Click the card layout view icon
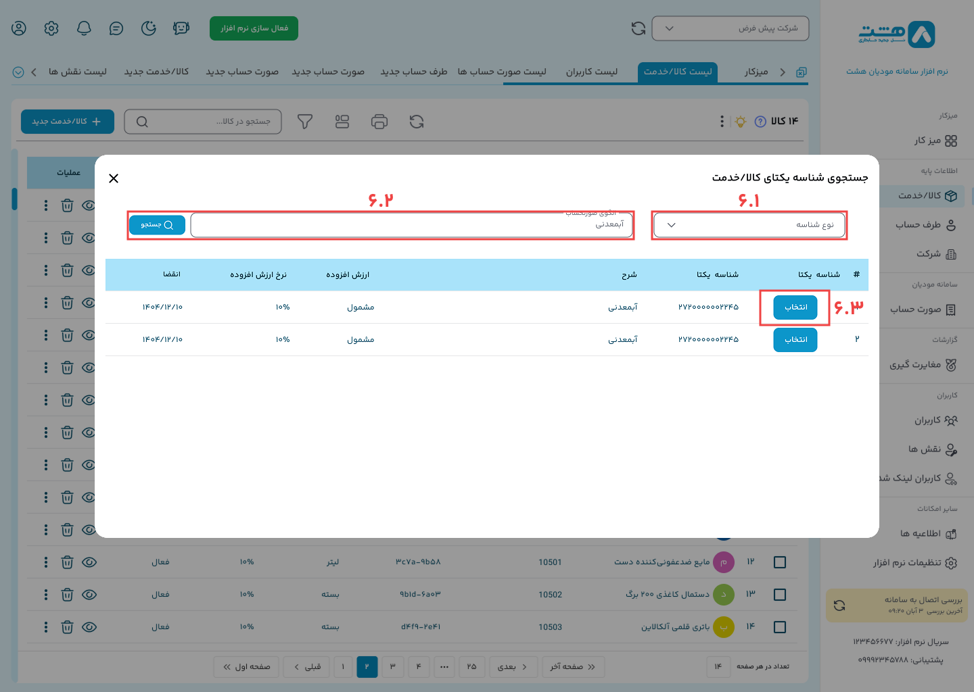Screen dimensions: 974x692 tap(342, 122)
